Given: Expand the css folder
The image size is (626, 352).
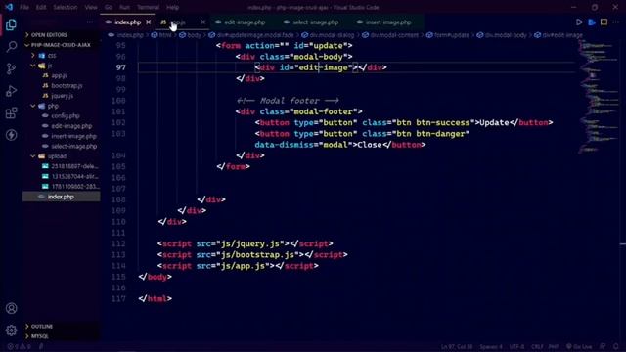Looking at the screenshot, I should click(x=61, y=56).
